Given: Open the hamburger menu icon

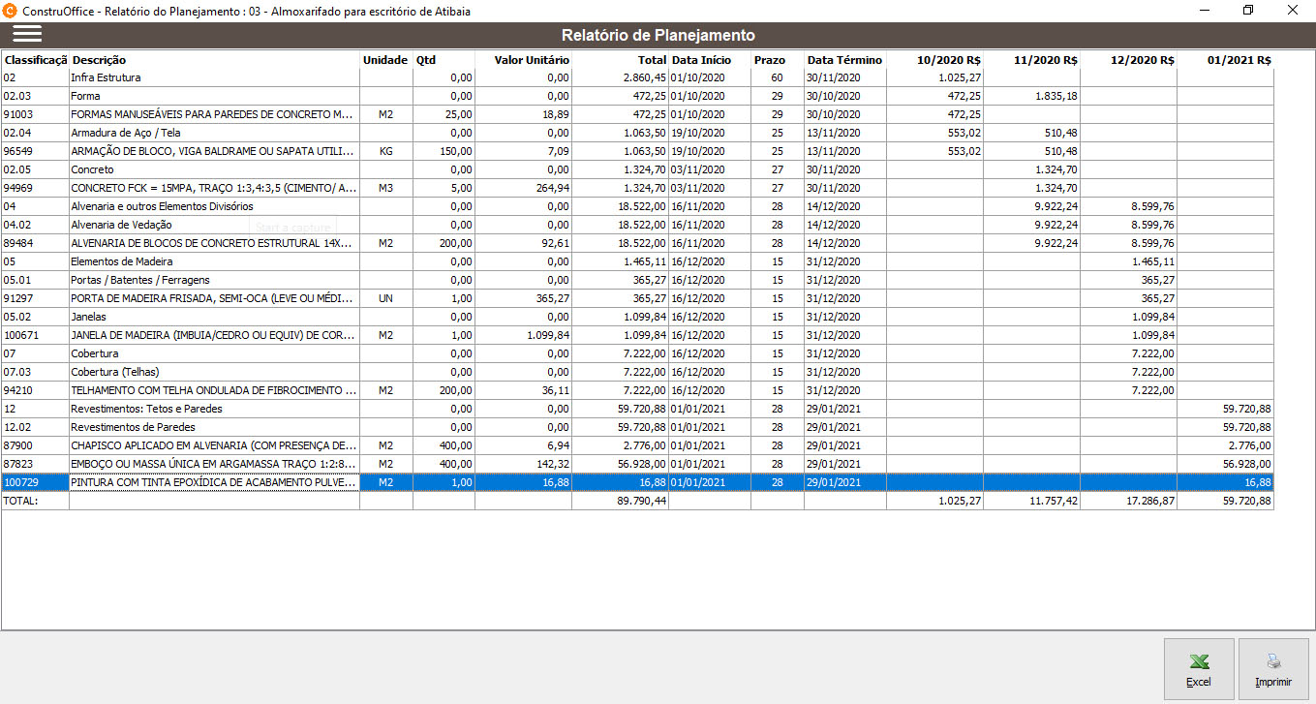Looking at the screenshot, I should pyautogui.click(x=27, y=34).
